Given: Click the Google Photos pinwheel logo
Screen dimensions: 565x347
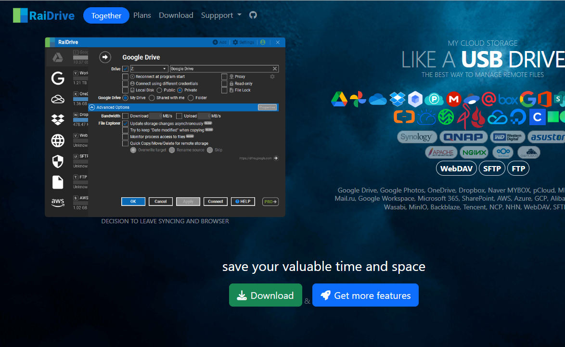Looking at the screenshot, I should pos(358,99).
